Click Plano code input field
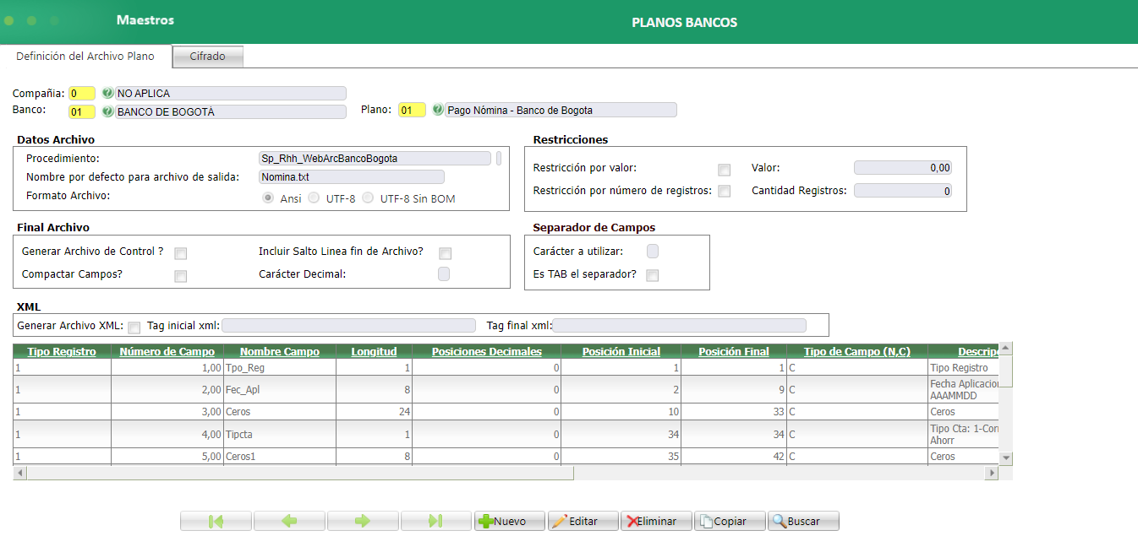The image size is (1138, 547). (413, 110)
